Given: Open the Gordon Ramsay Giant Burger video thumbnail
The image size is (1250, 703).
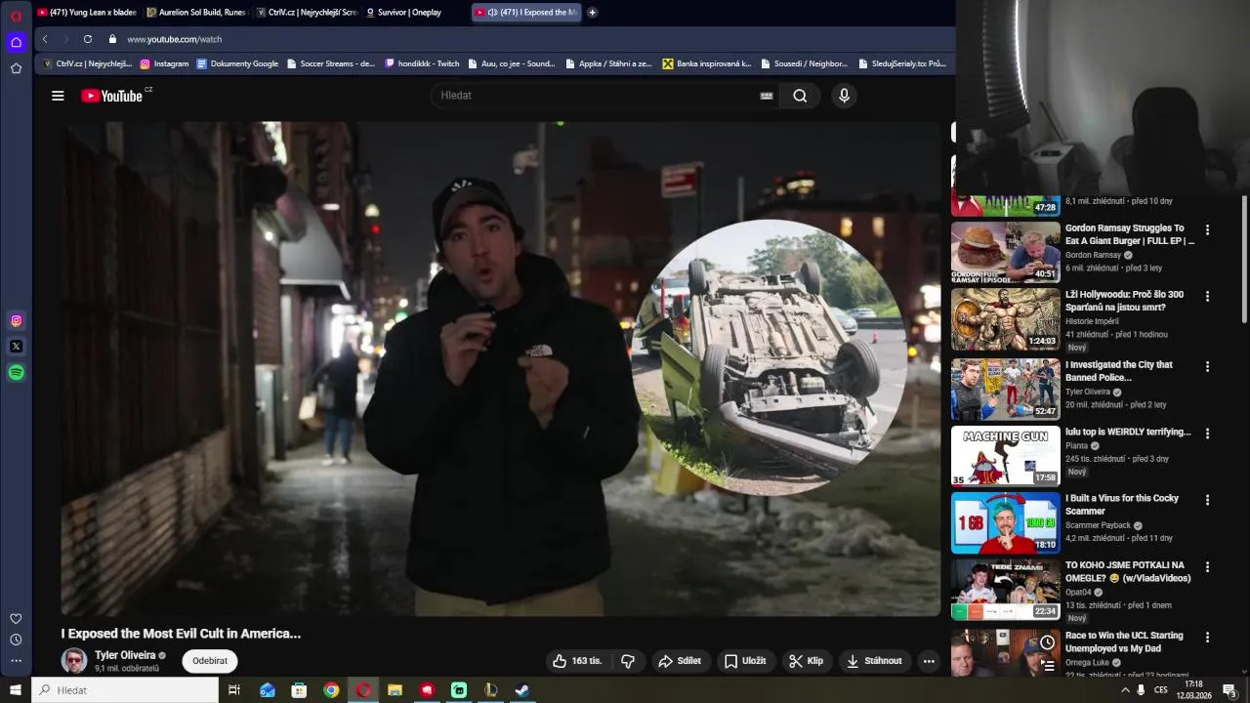Looking at the screenshot, I should pyautogui.click(x=1005, y=252).
